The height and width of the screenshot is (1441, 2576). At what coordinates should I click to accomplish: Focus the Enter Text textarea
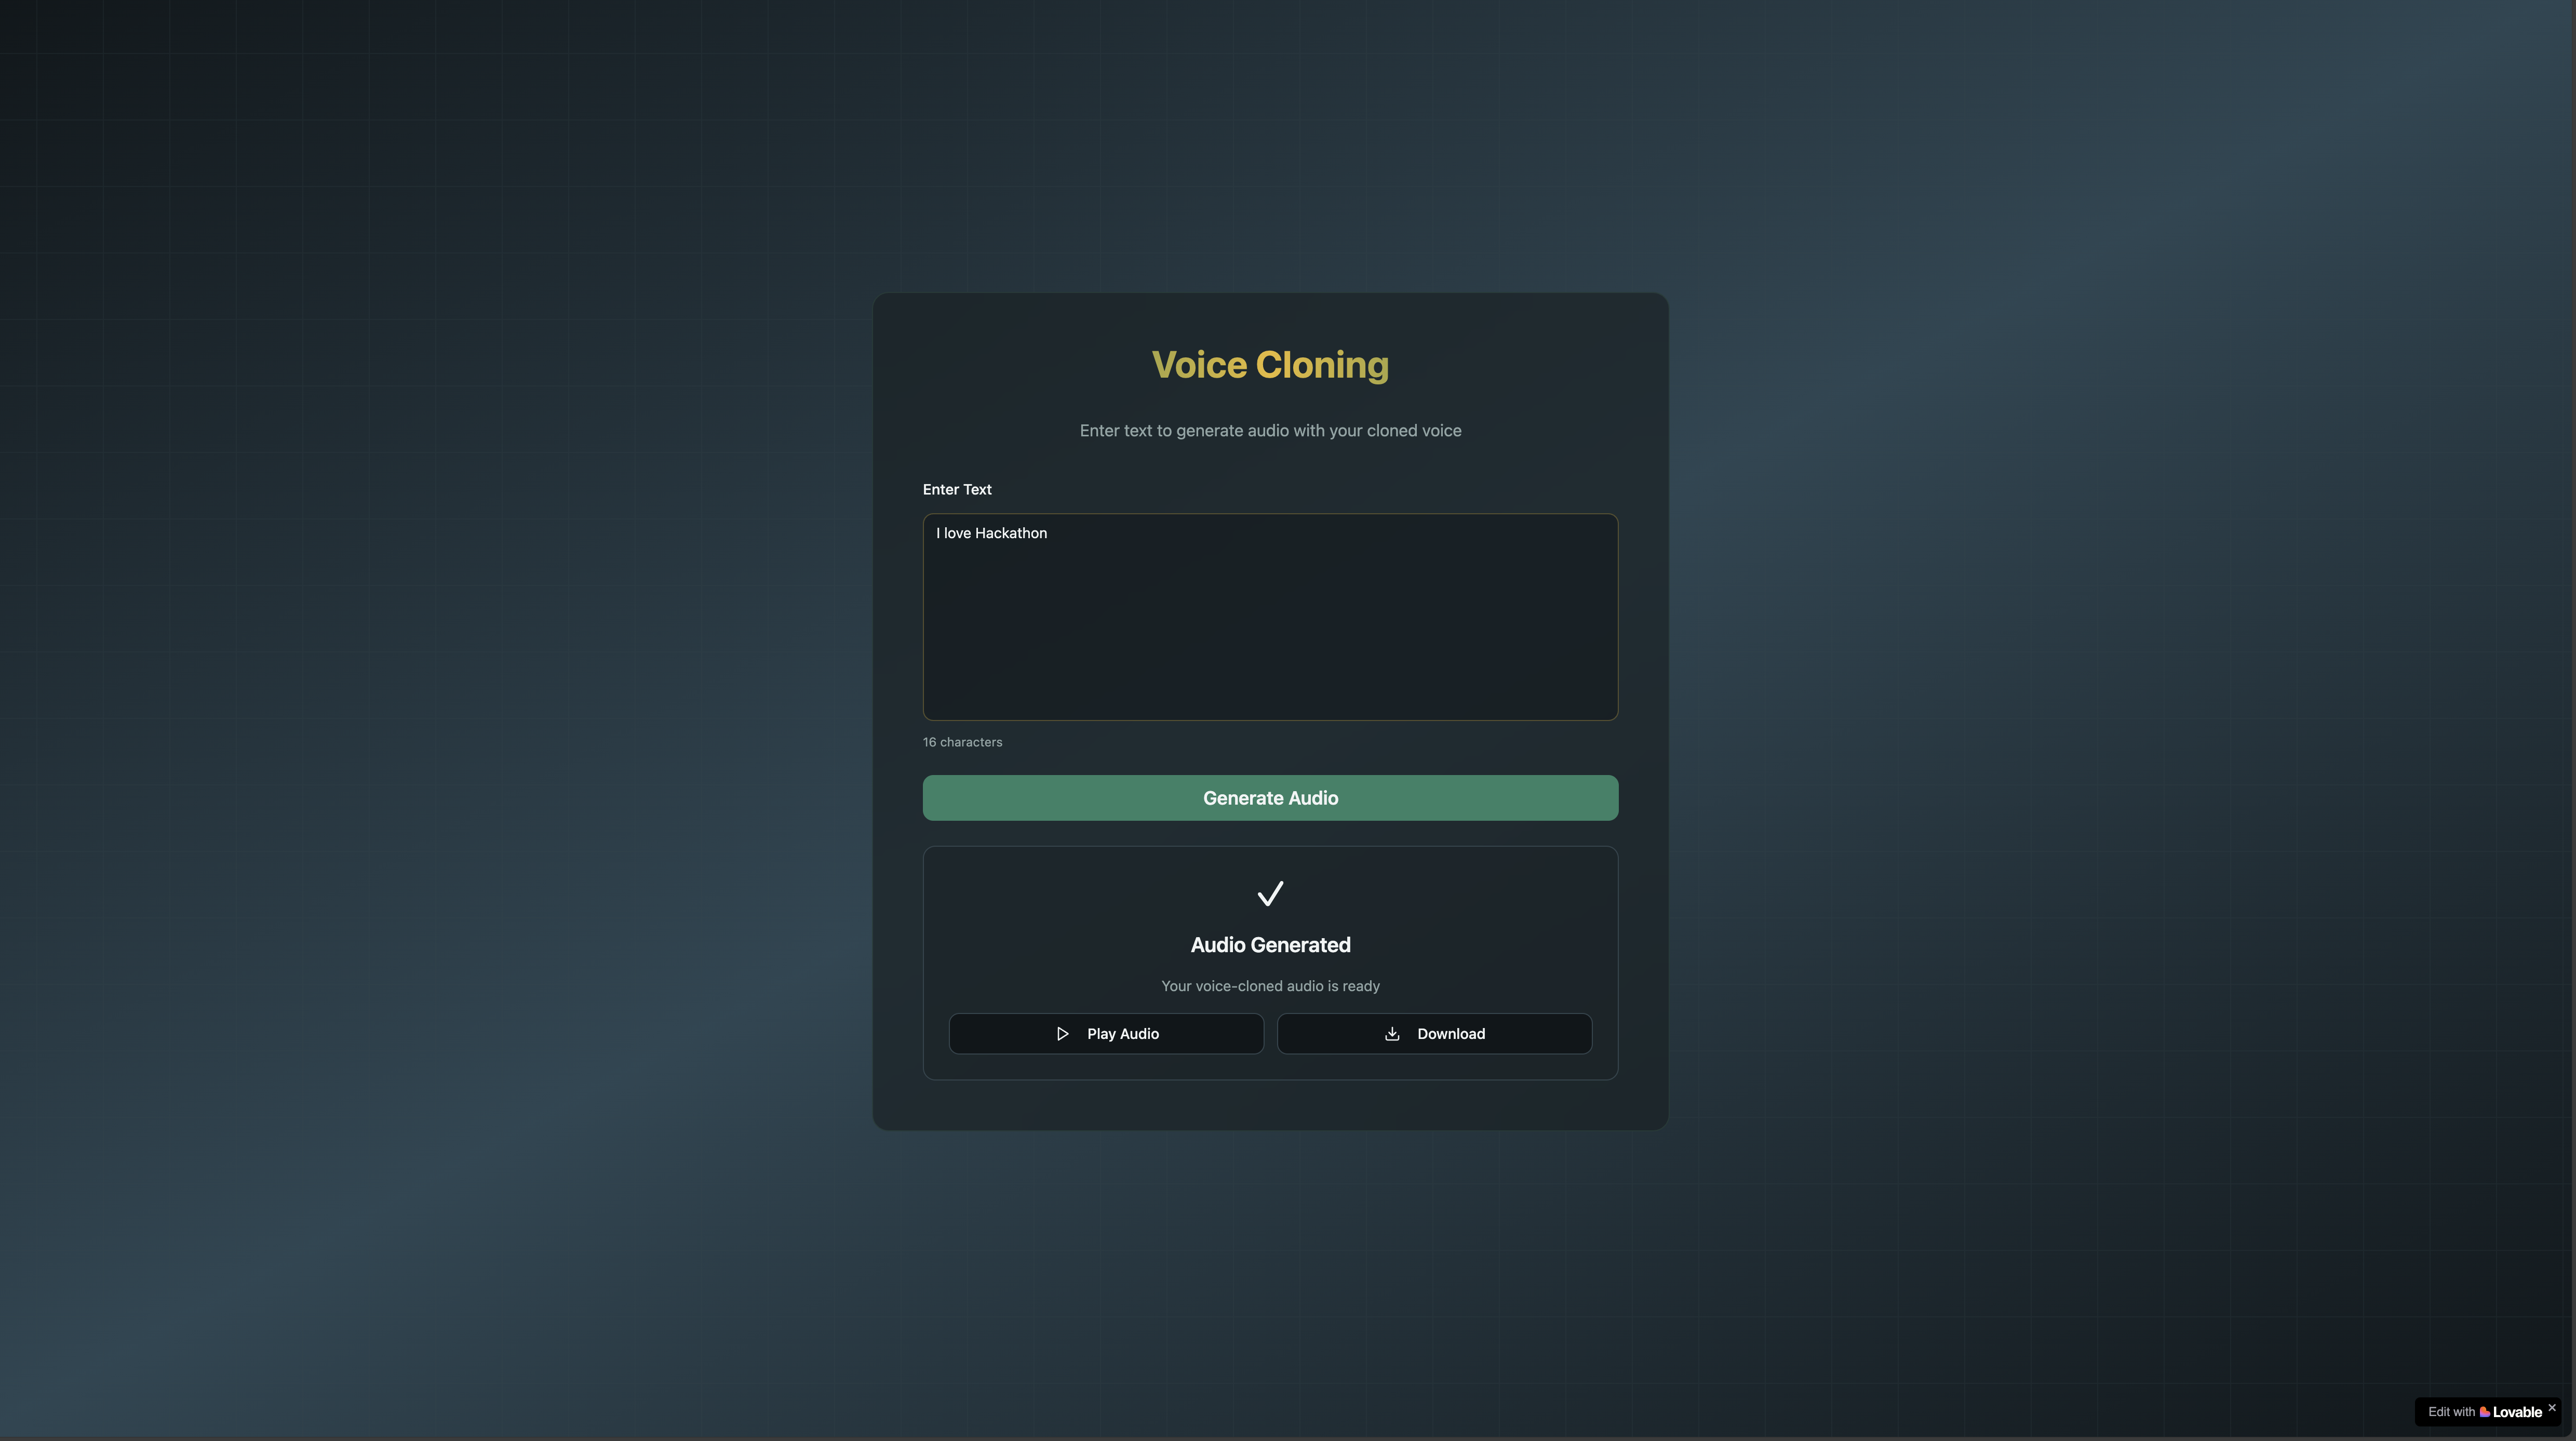click(x=1270, y=630)
